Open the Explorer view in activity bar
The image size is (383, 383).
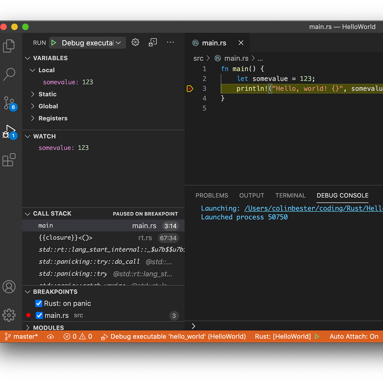click(9, 46)
